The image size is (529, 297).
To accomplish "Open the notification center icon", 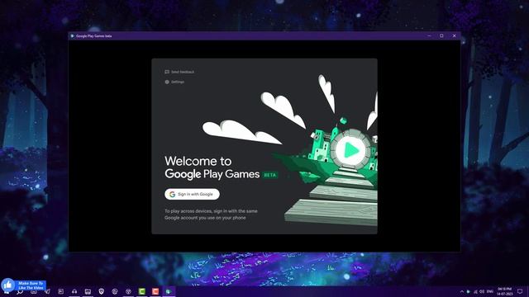I will pos(520,291).
